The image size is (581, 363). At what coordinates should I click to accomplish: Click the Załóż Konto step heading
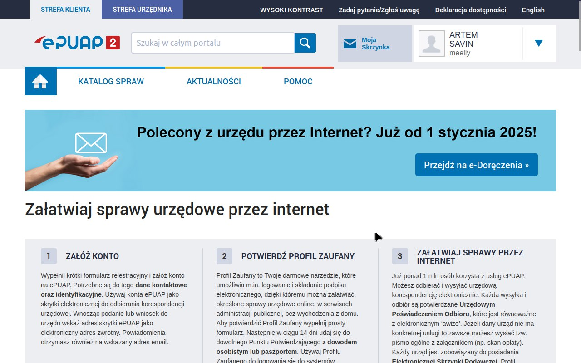(92, 256)
